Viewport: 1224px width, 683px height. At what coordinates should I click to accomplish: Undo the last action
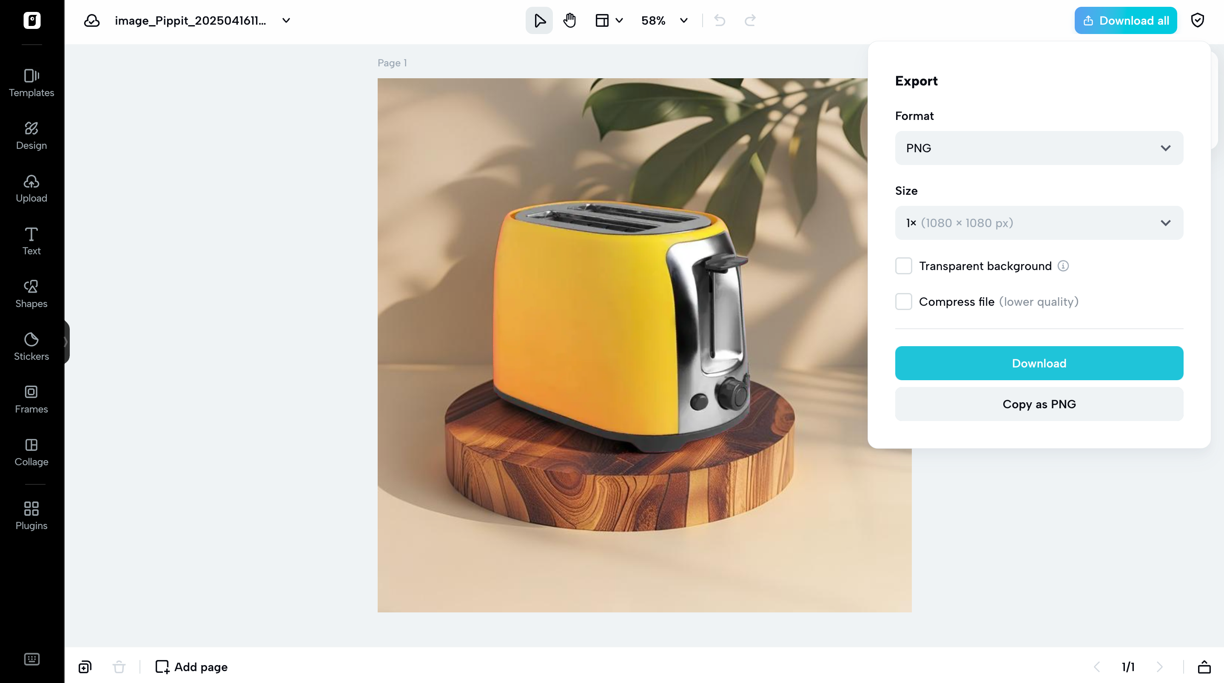(719, 20)
